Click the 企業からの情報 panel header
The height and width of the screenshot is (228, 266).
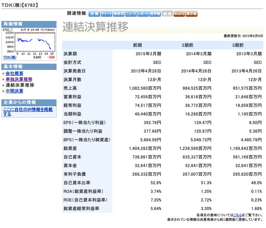pos(29,102)
